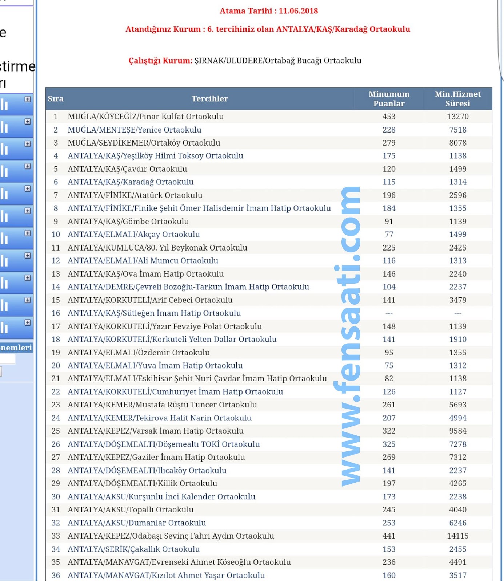Click minimum score 77 for Akçay Ortaokulu
Image resolution: width=504 pixels, height=581 pixels.
click(389, 235)
